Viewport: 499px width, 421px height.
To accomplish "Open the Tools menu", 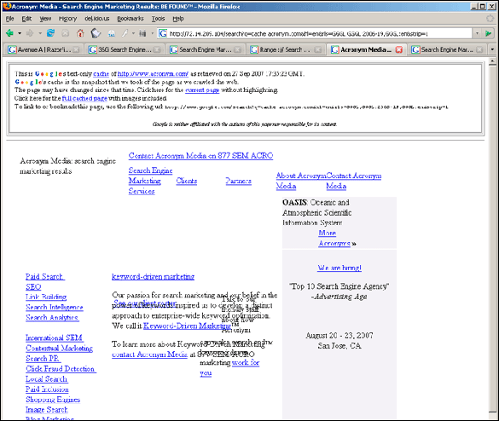I will pos(158,19).
